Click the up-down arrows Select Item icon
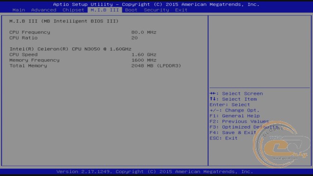Viewport: 313px width, 176px height. click(x=213, y=99)
